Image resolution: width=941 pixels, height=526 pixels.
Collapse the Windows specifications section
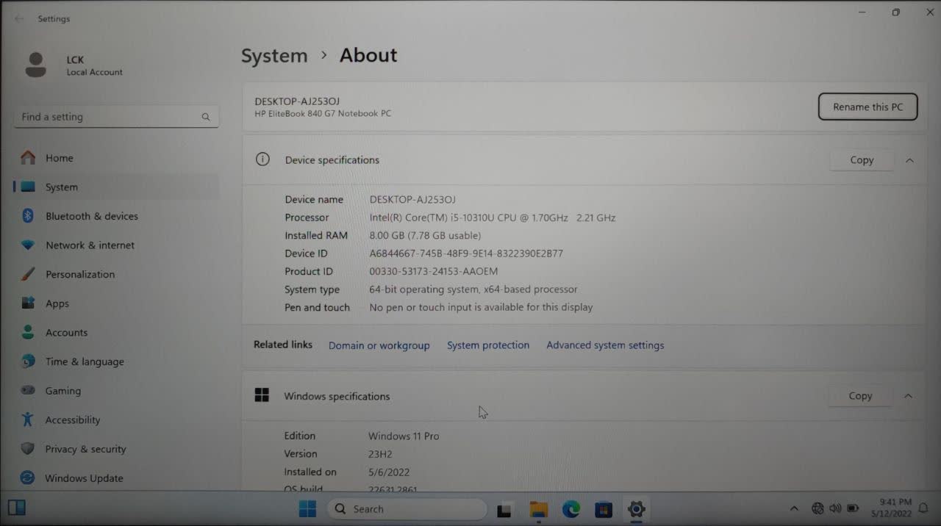908,396
